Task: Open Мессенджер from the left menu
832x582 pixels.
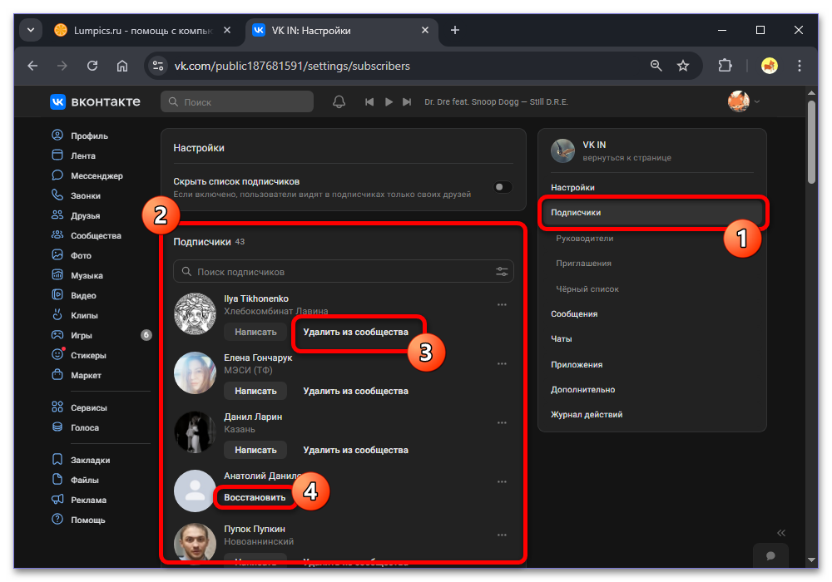Action: click(87, 175)
